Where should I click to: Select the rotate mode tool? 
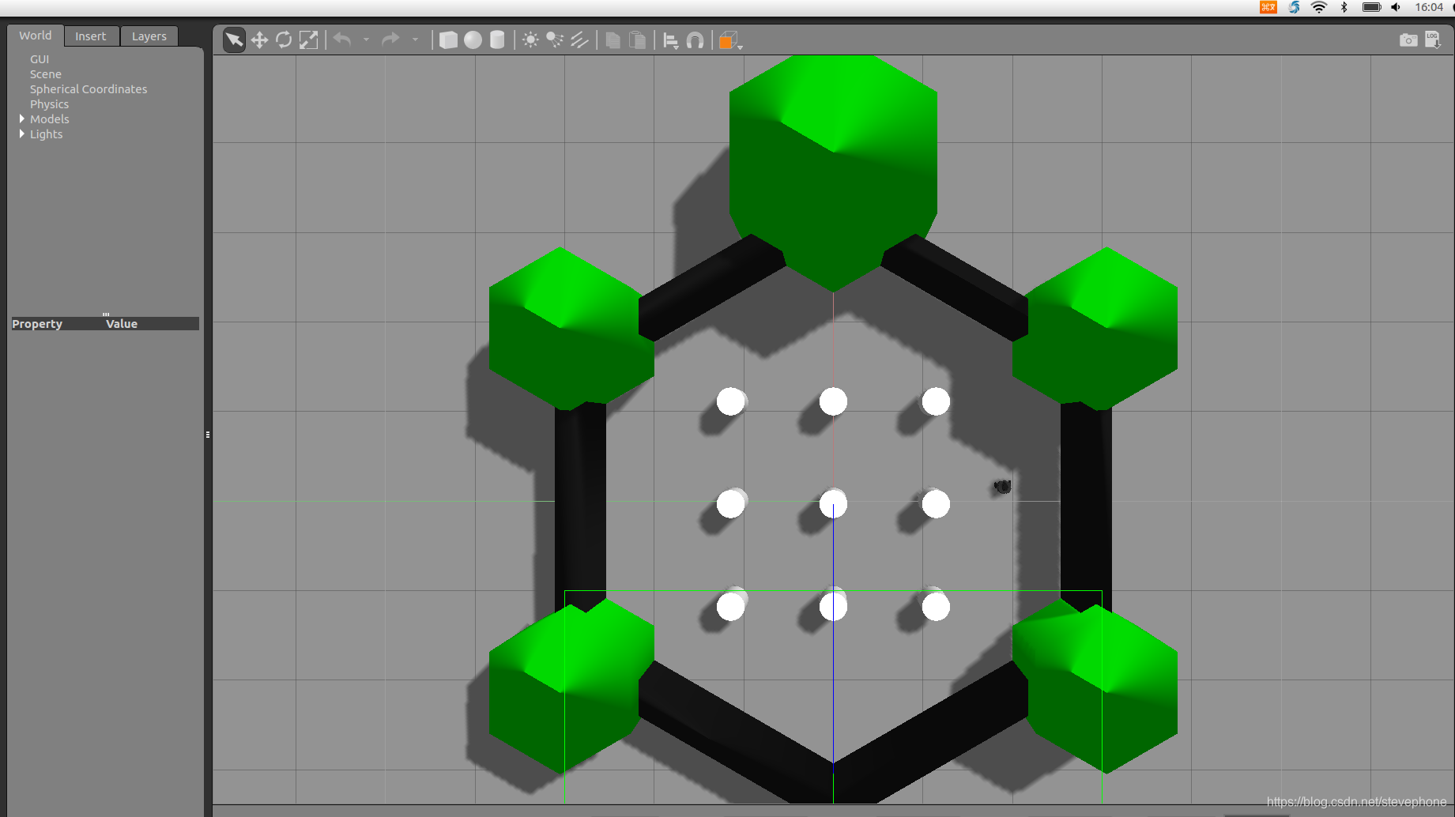pyautogui.click(x=284, y=40)
